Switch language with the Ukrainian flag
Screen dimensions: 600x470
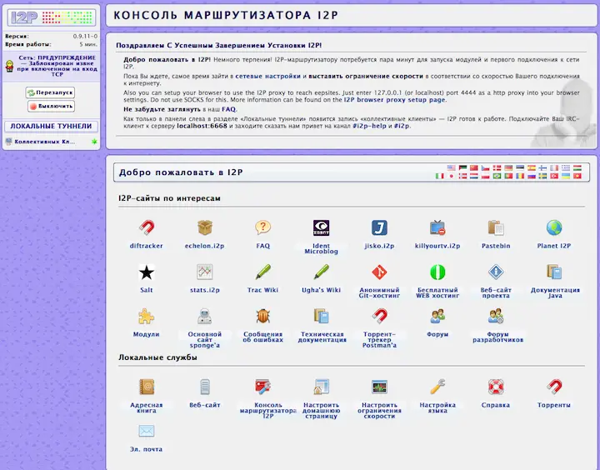tap(566, 176)
